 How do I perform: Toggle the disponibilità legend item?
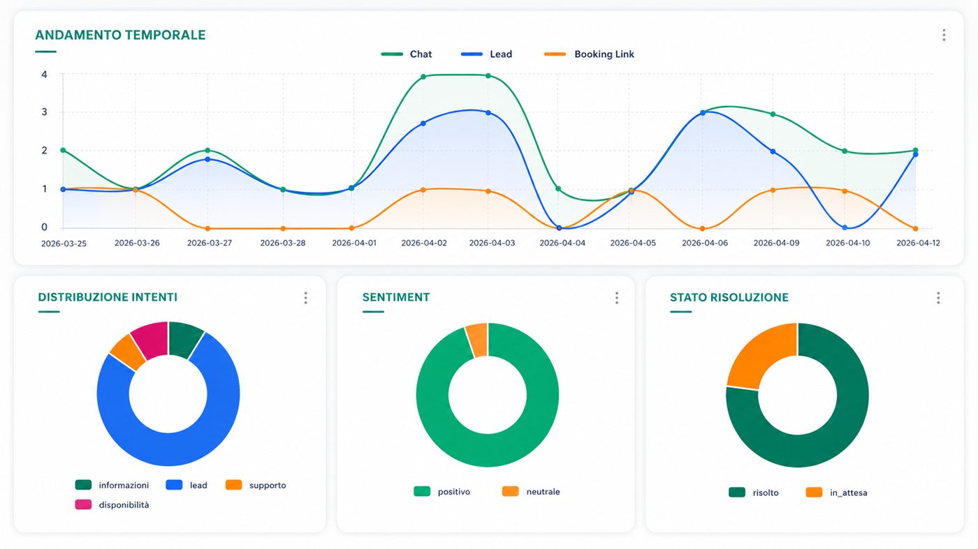tap(112, 504)
